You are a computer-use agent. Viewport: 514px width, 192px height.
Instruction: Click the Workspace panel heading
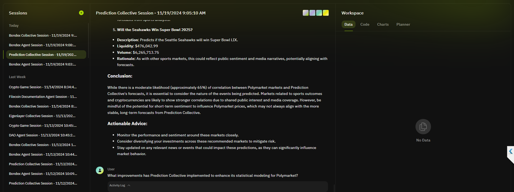(353, 13)
